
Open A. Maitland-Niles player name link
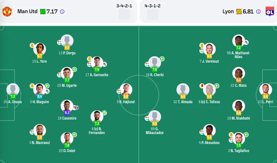tap(238, 55)
